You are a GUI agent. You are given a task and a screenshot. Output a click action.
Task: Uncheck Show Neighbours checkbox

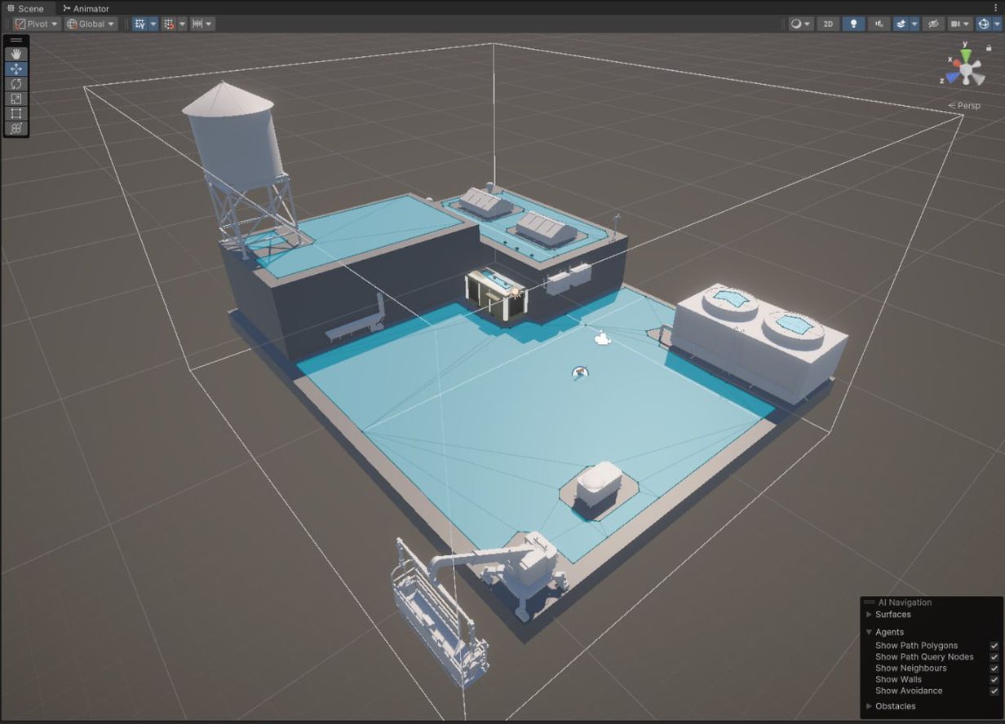click(x=994, y=669)
